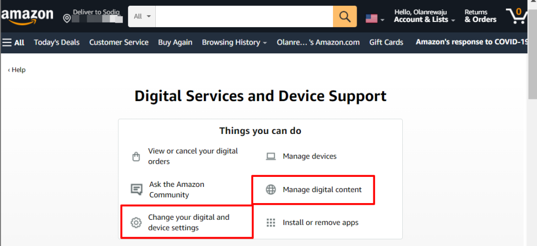
Task: Click the gear device settings icon
Action: pyautogui.click(x=136, y=223)
